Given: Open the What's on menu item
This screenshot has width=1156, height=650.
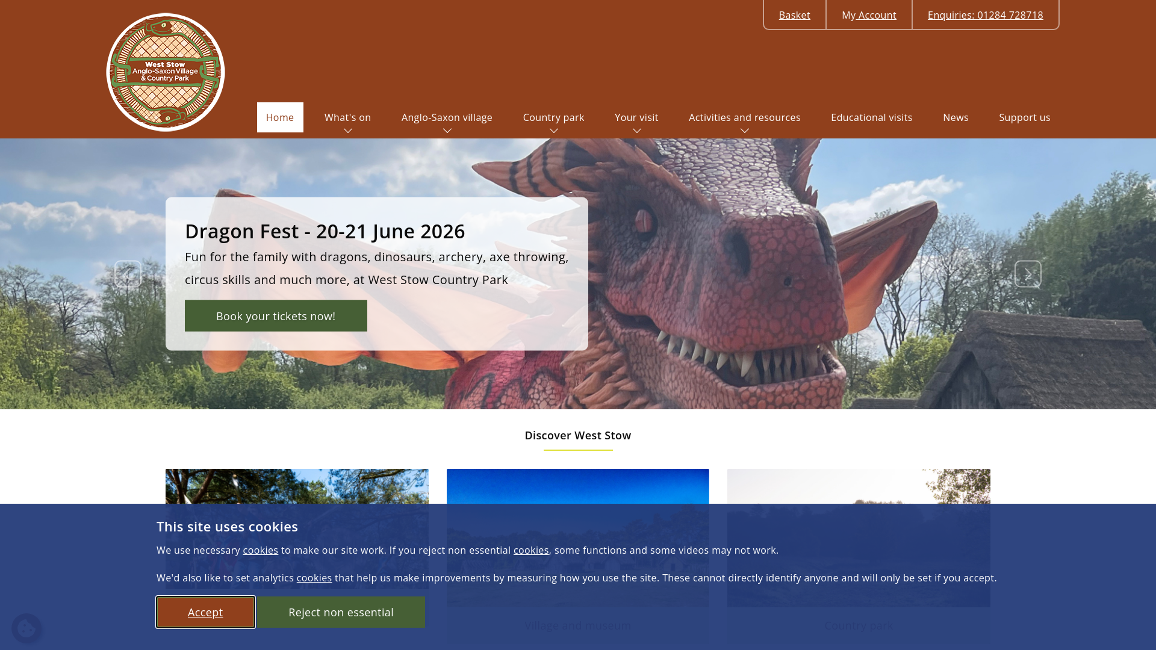Looking at the screenshot, I should tap(347, 117).
